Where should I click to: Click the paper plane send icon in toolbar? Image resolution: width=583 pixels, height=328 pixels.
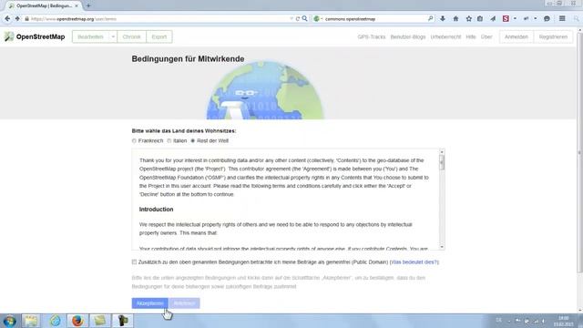click(493, 18)
